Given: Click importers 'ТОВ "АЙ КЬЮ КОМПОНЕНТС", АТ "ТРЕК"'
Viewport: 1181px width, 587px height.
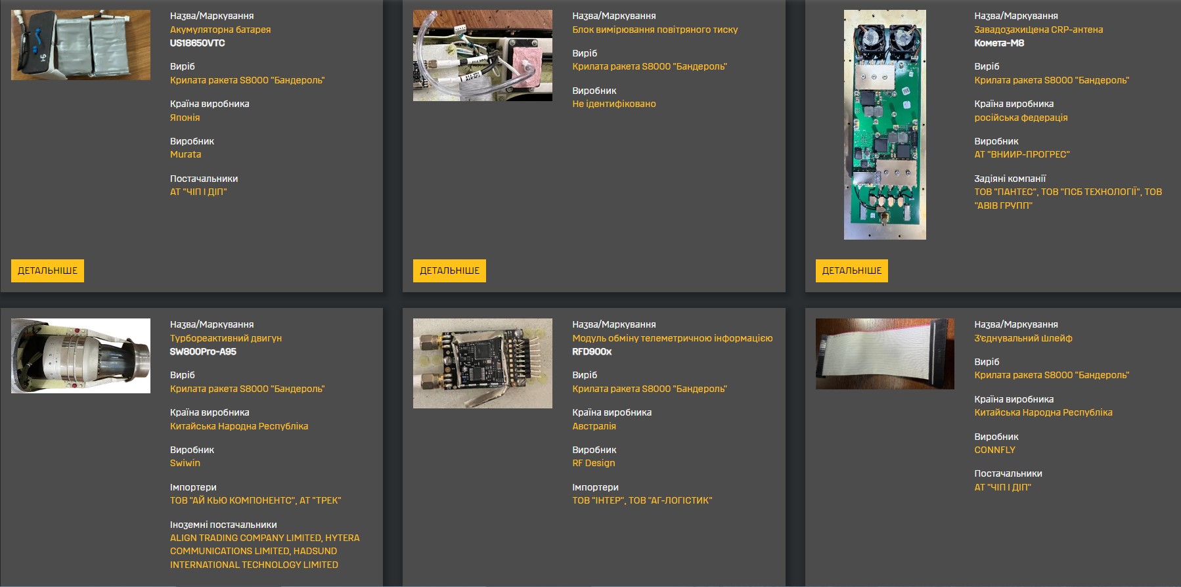Looking at the screenshot, I should pos(256,500).
